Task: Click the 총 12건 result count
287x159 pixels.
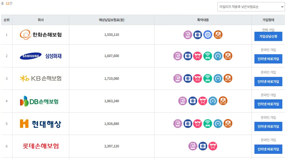Action: 6,3
